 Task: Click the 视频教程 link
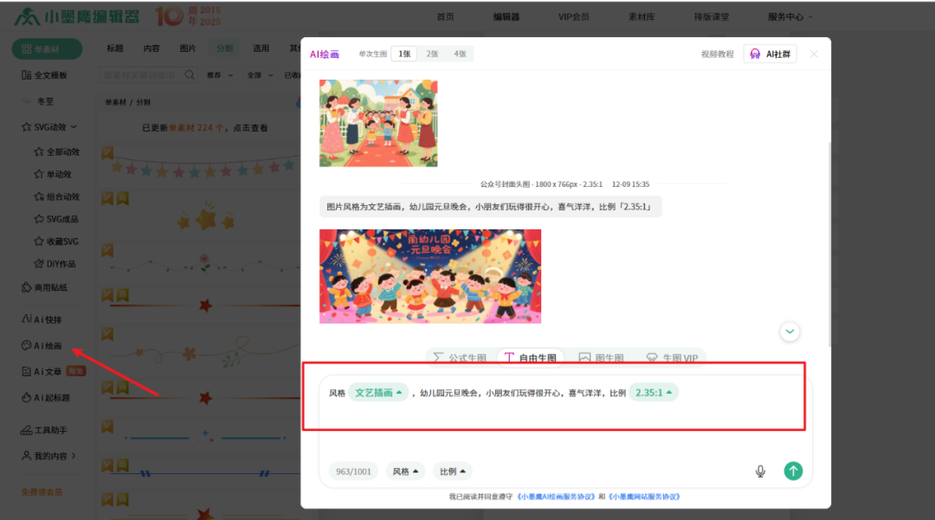(717, 53)
